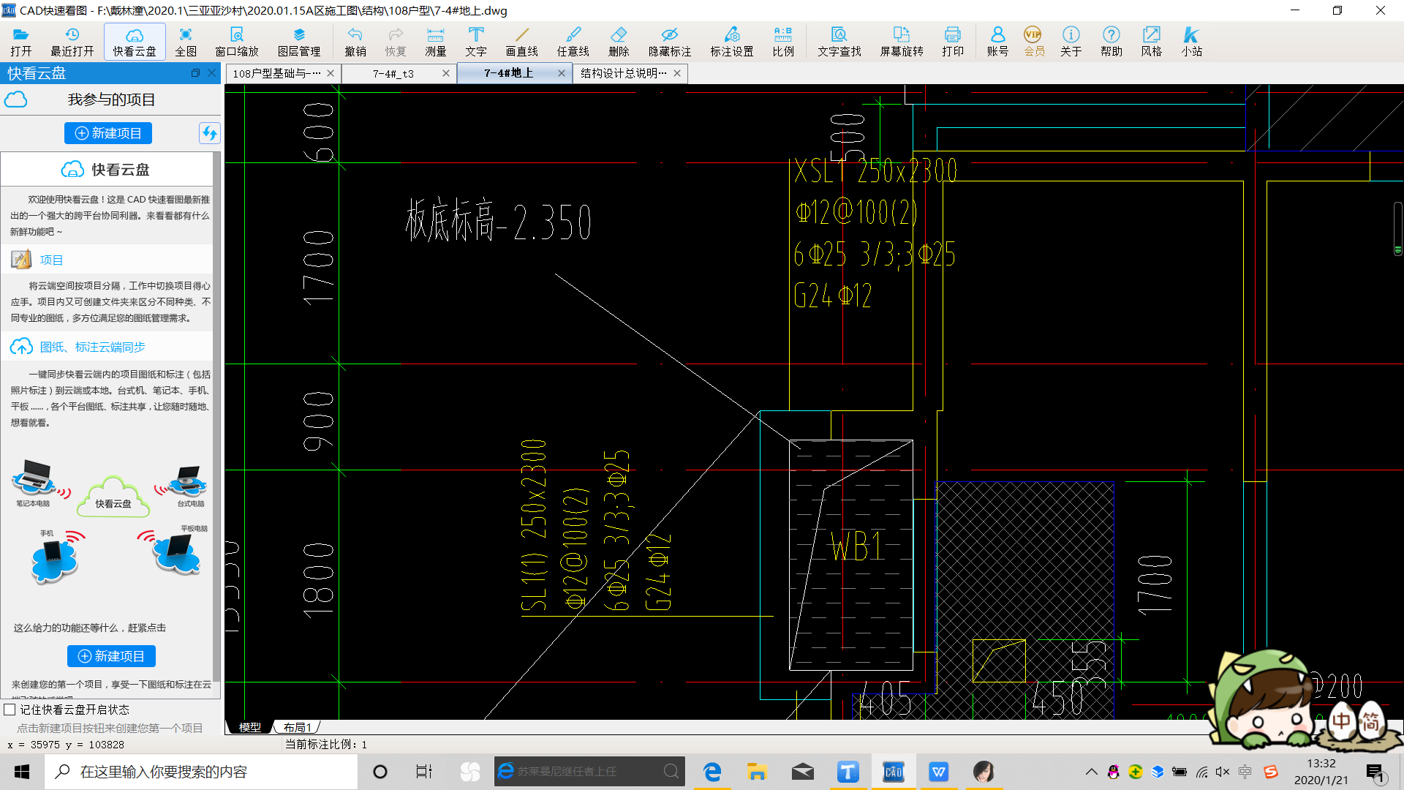Image resolution: width=1404 pixels, height=790 pixels.
Task: Select the 画直线 draw line tool
Action: (x=522, y=42)
